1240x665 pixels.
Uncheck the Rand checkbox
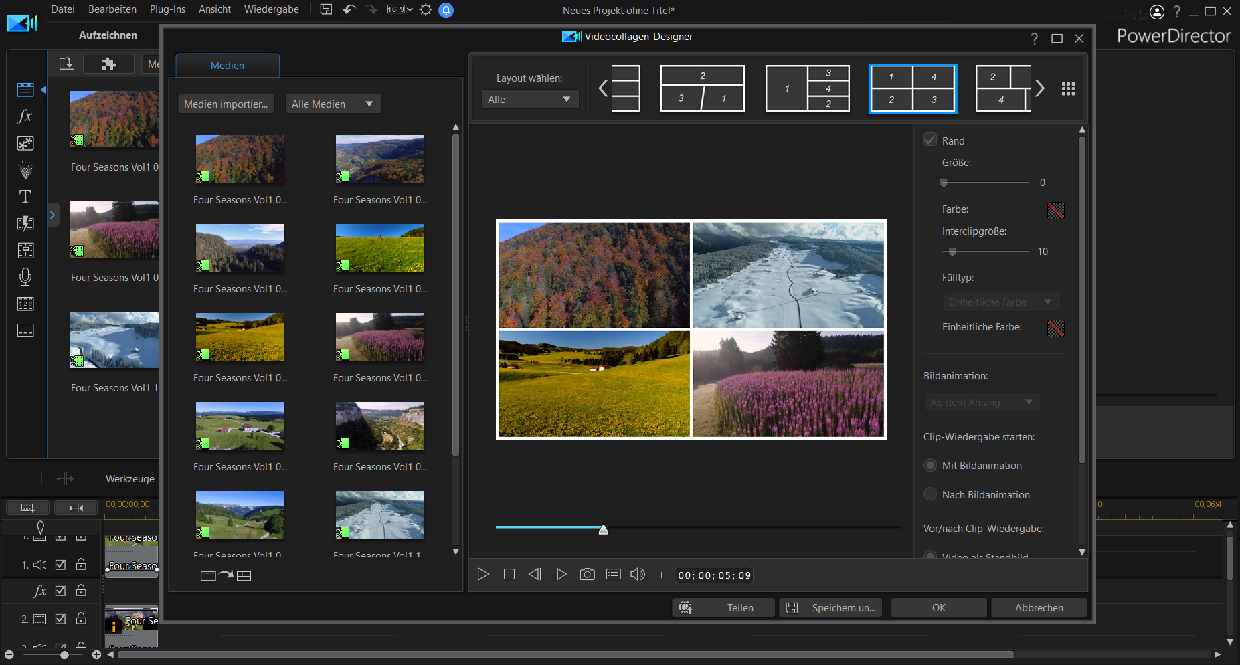[930, 140]
